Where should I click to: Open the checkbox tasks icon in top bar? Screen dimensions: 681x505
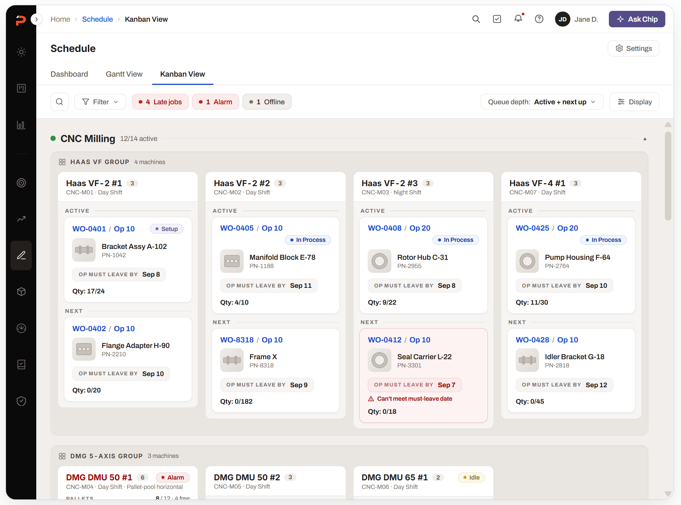point(497,19)
